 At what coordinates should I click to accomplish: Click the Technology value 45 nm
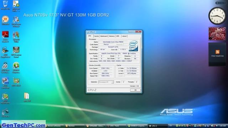pos(103,50)
